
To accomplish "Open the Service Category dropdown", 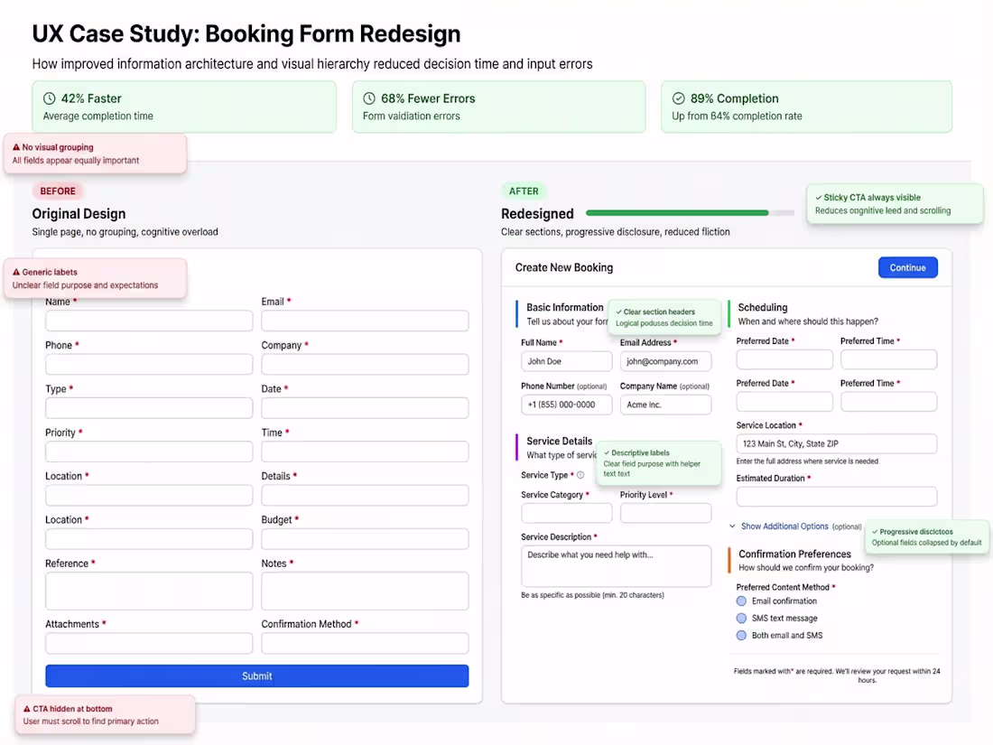I will pyautogui.click(x=566, y=513).
